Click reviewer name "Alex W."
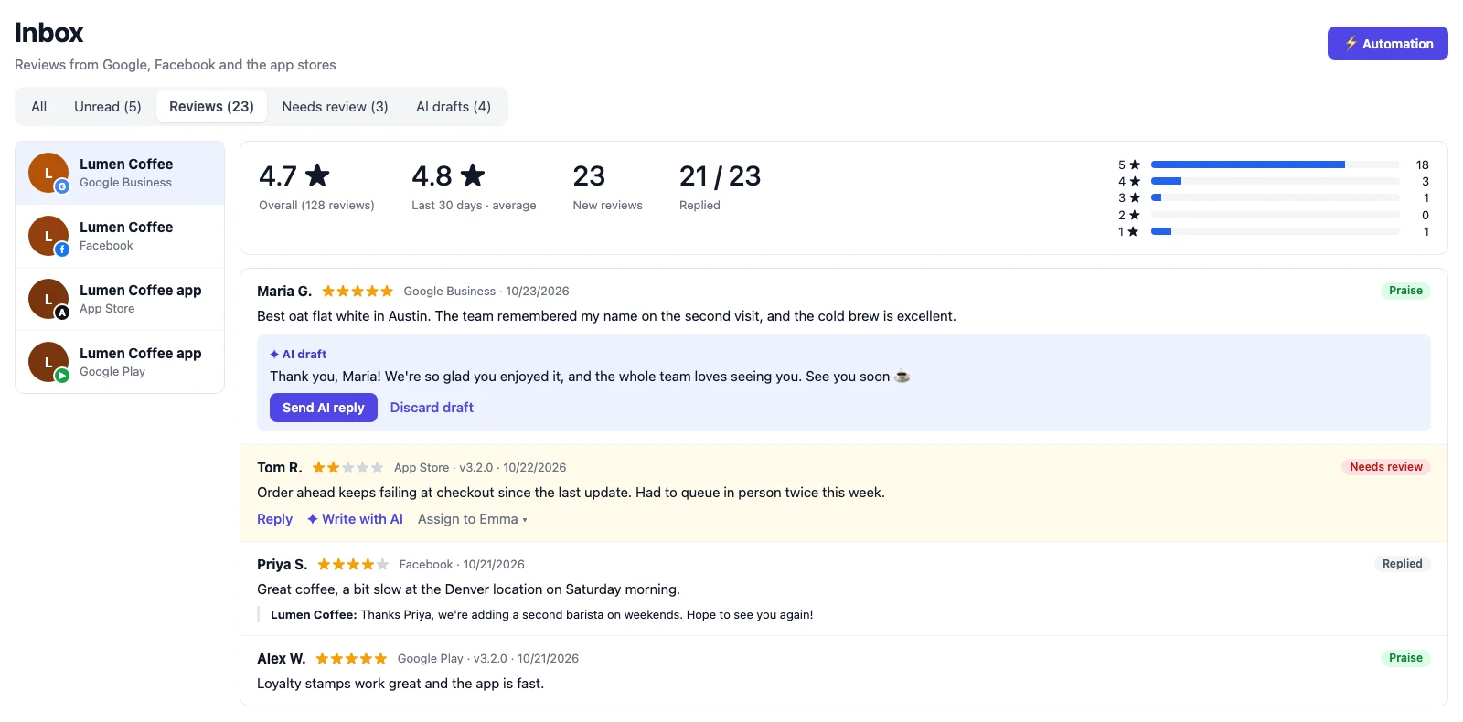This screenshot has height=722, width=1463. point(282,659)
